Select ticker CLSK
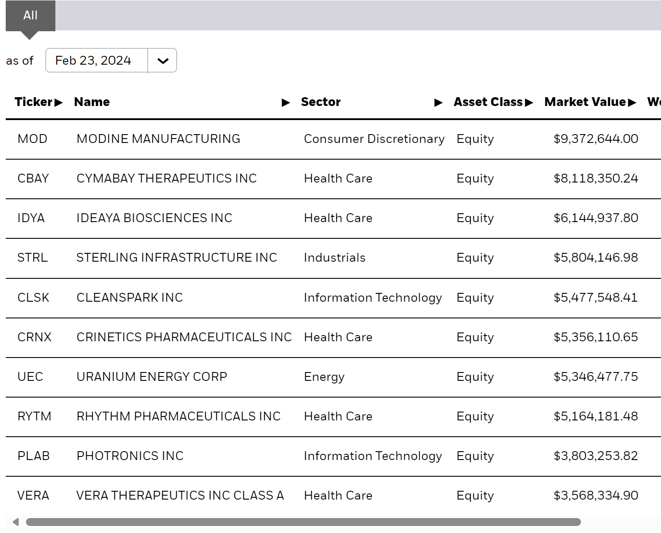The width and height of the screenshot is (661, 533). tap(33, 298)
